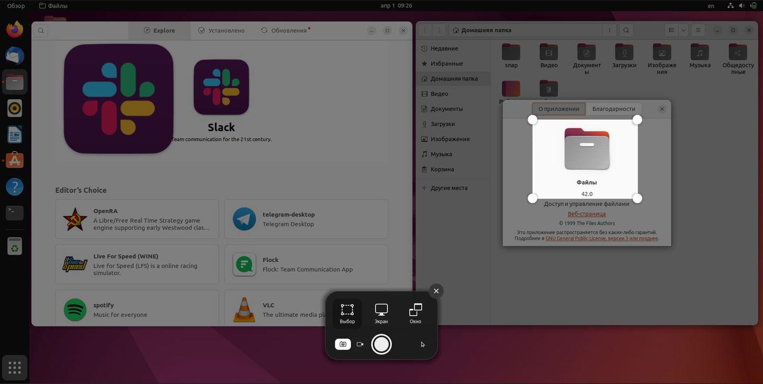Open the GNU General Public License link

[602, 238]
